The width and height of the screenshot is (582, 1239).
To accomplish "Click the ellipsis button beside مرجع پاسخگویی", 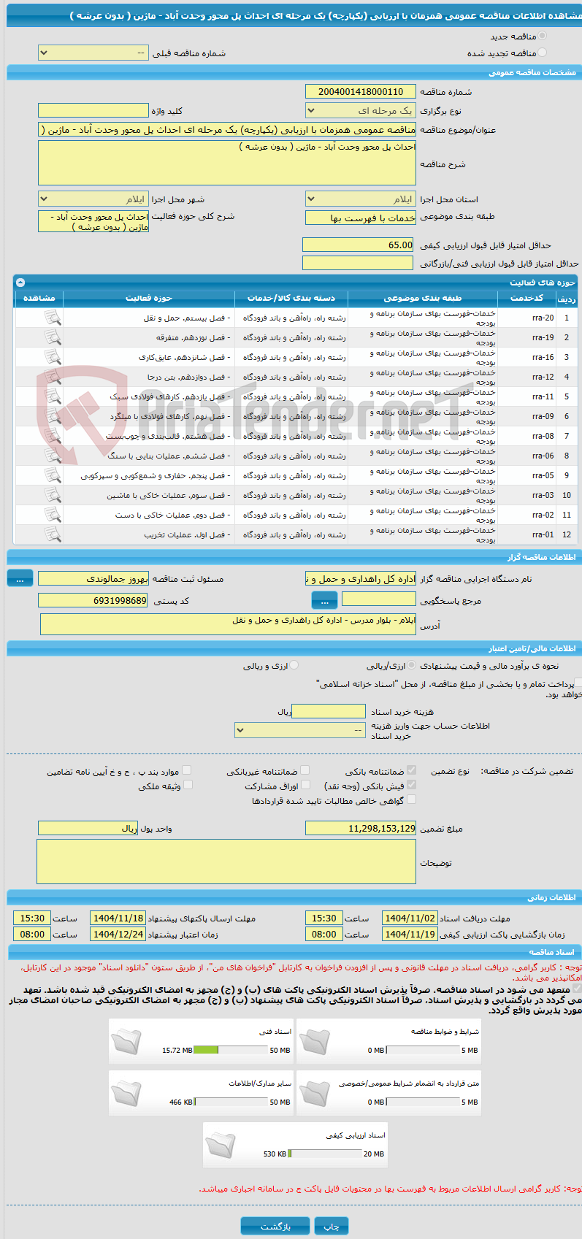I will point(324,600).
